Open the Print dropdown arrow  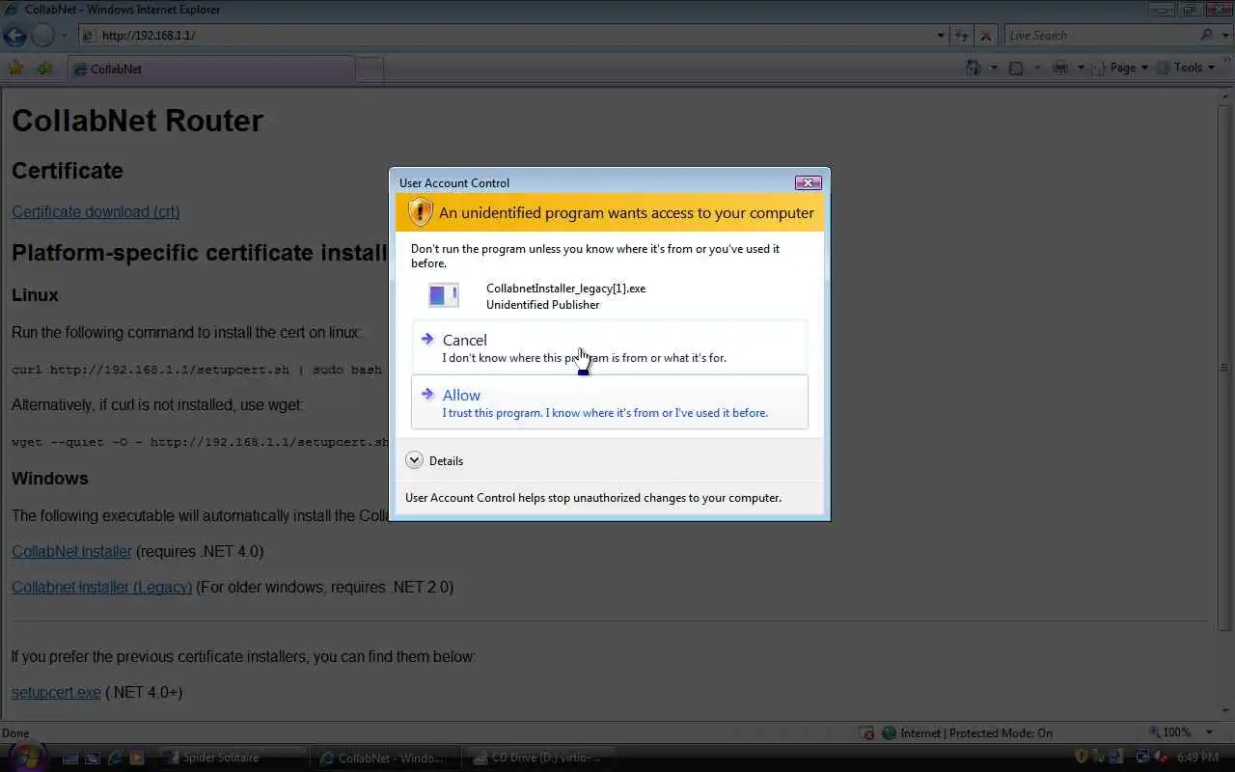click(1080, 68)
